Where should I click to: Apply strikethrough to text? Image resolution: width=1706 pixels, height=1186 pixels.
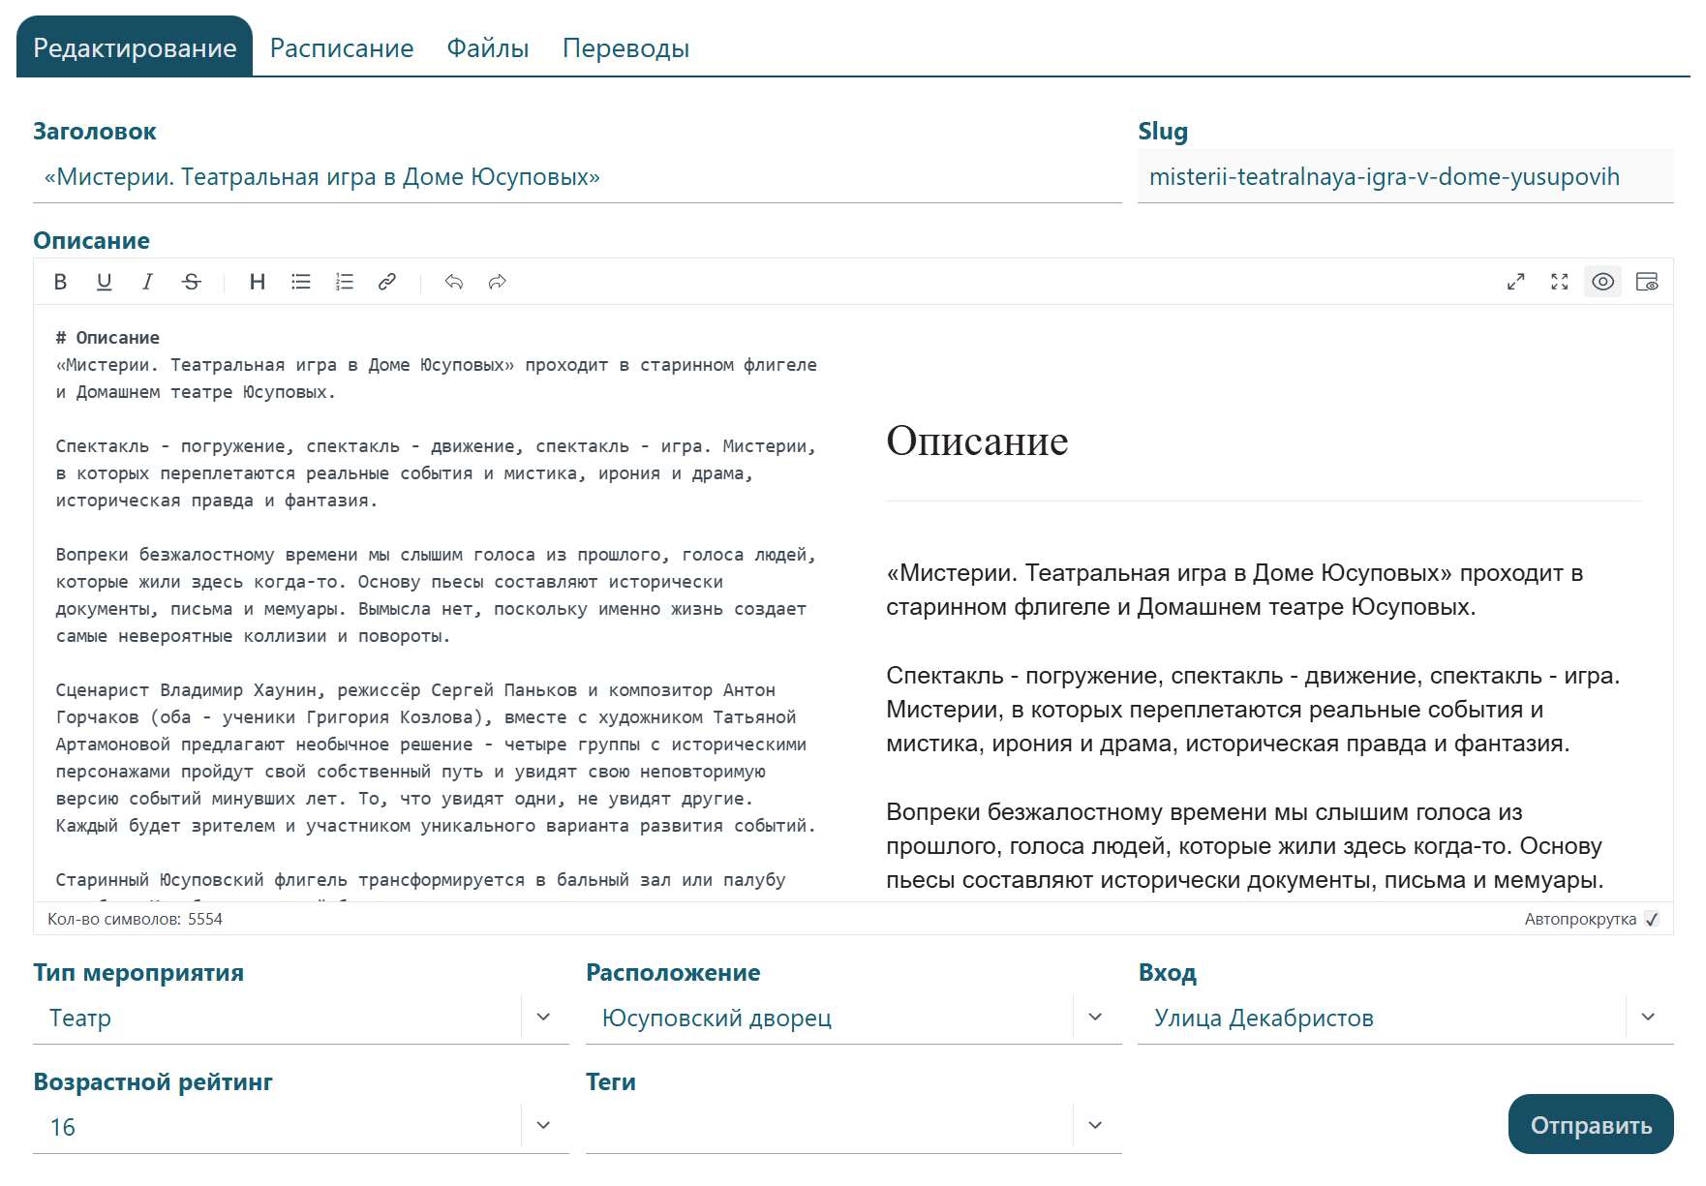[191, 282]
